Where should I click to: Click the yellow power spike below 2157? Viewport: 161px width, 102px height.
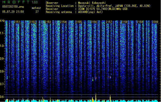click(110, 98)
